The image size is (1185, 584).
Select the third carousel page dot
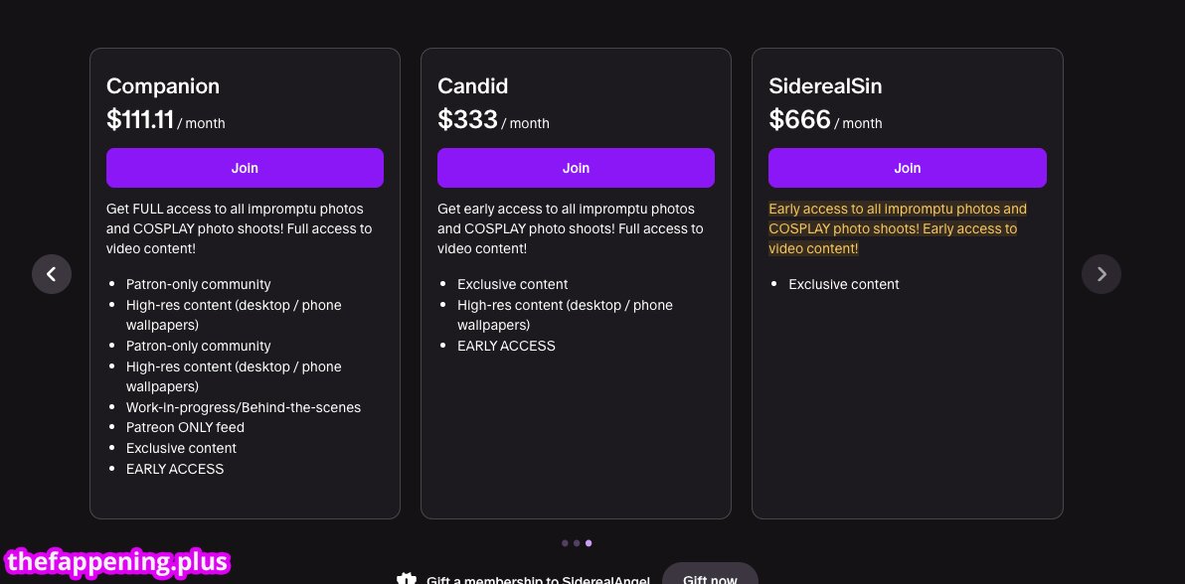pyautogui.click(x=589, y=543)
